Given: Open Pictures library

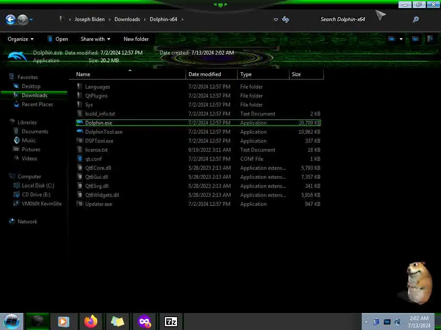Looking at the screenshot, I should [x=31, y=149].
